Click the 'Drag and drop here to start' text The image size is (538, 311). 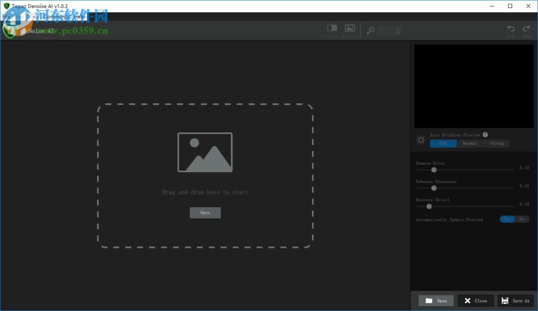205,192
